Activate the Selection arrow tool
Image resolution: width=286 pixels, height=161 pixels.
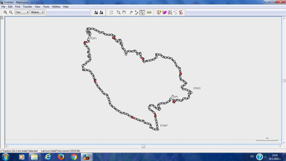[142, 12]
